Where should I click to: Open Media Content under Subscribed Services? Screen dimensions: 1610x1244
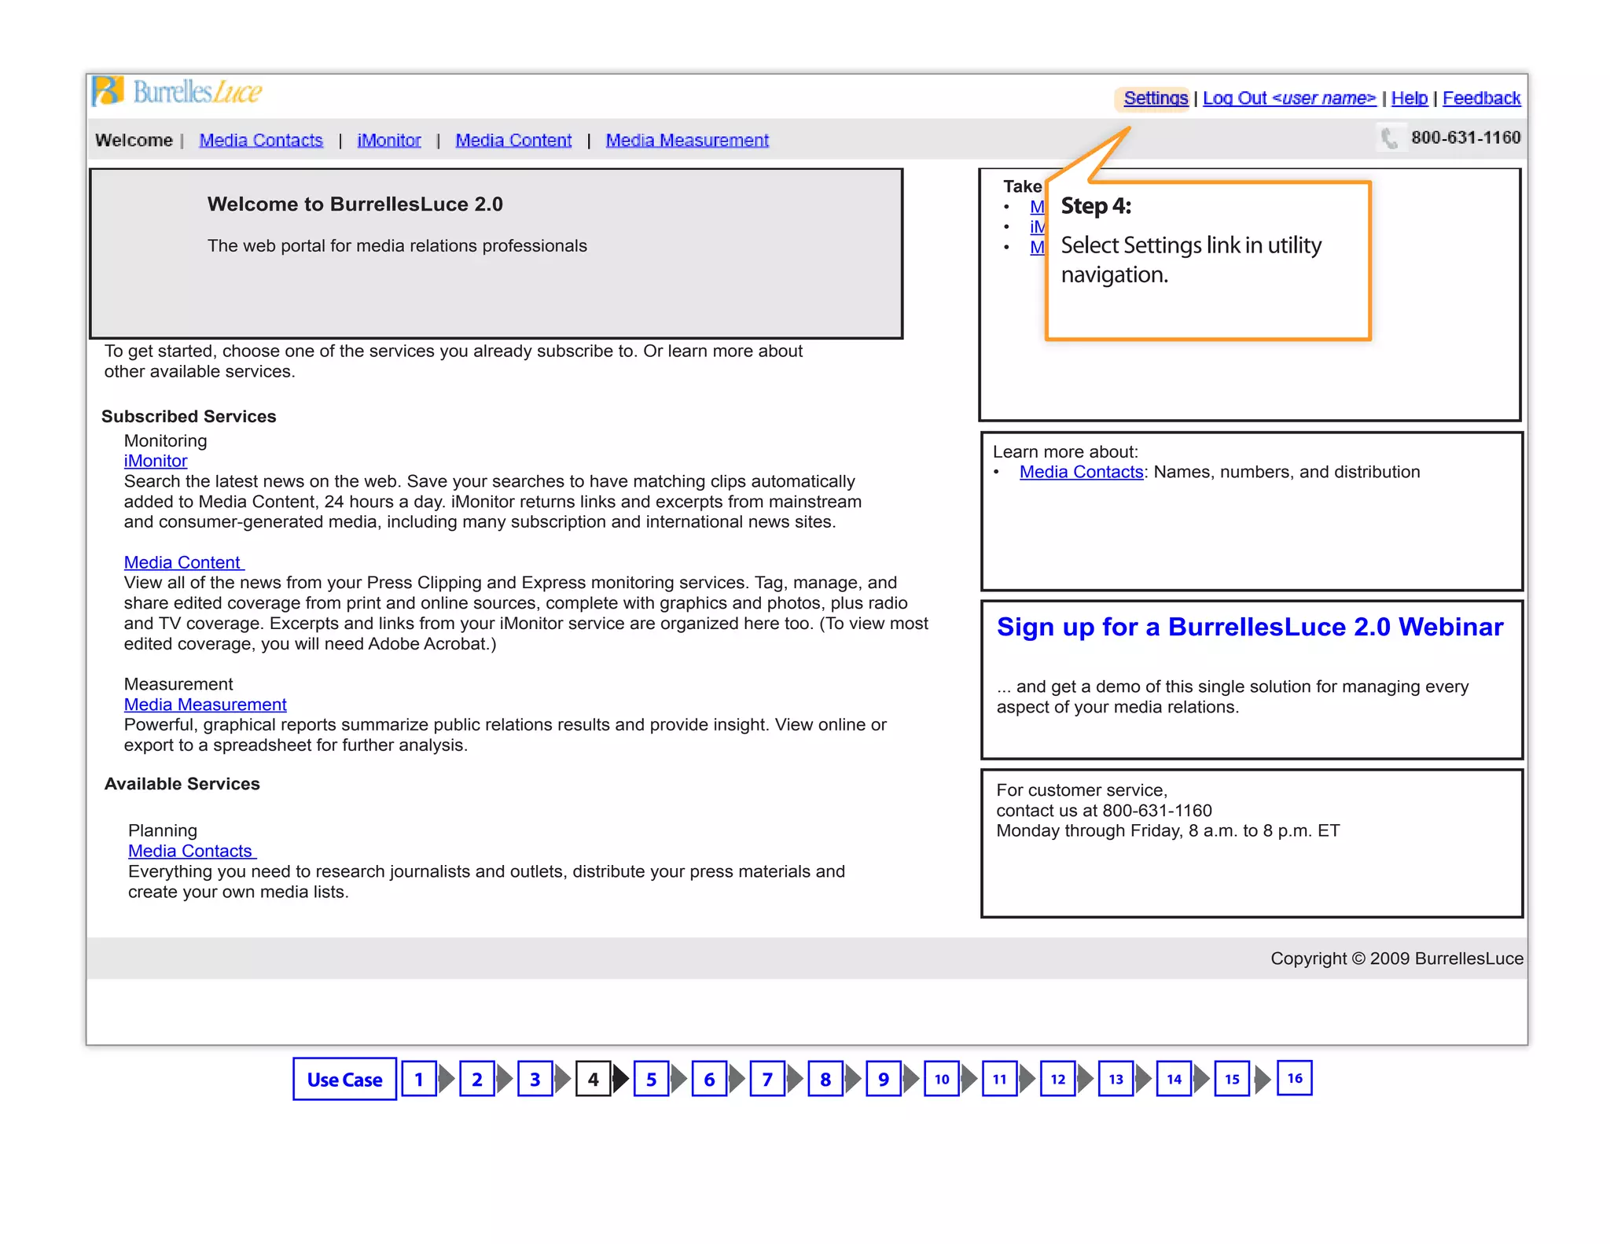pos(182,563)
